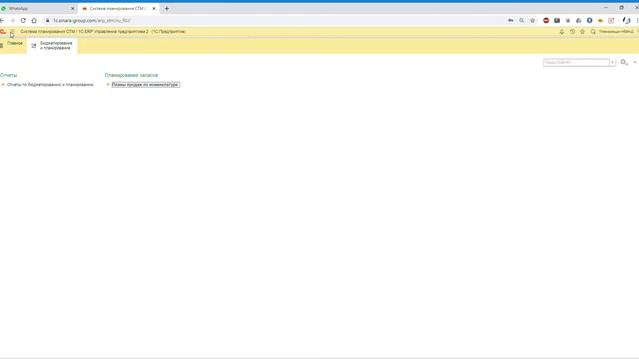The height and width of the screenshot is (359, 639).
Task: Open the red ad blocker extension icon
Action: pos(546,20)
